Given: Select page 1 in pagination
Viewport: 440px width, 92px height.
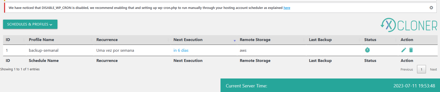Looking at the screenshot, I should [421, 69].
